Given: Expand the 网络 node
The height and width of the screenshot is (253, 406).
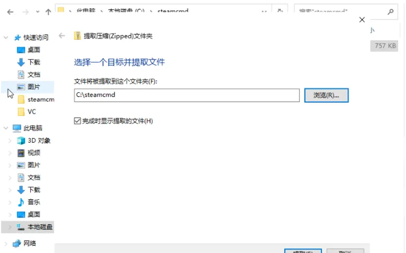Looking at the screenshot, I should pyautogui.click(x=6, y=244).
